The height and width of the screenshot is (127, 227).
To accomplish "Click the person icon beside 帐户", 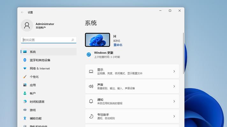I will pyautogui.click(x=25, y=93).
